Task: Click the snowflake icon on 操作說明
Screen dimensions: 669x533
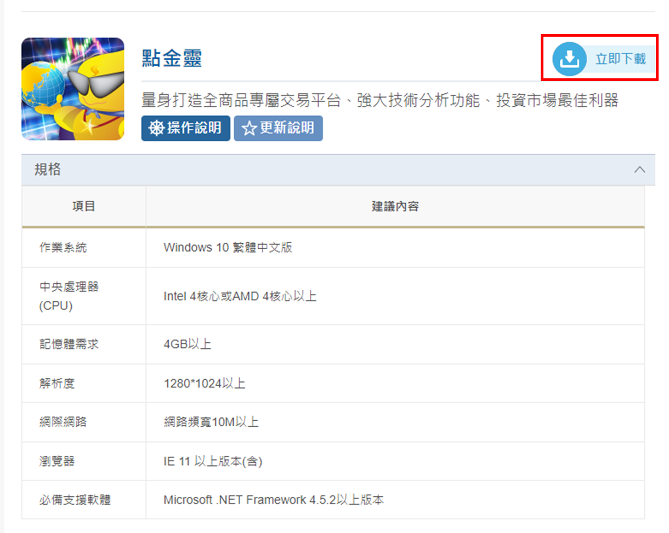Action: point(157,129)
